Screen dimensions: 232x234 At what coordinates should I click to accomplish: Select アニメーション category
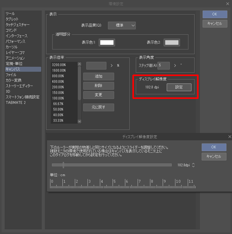(15, 58)
